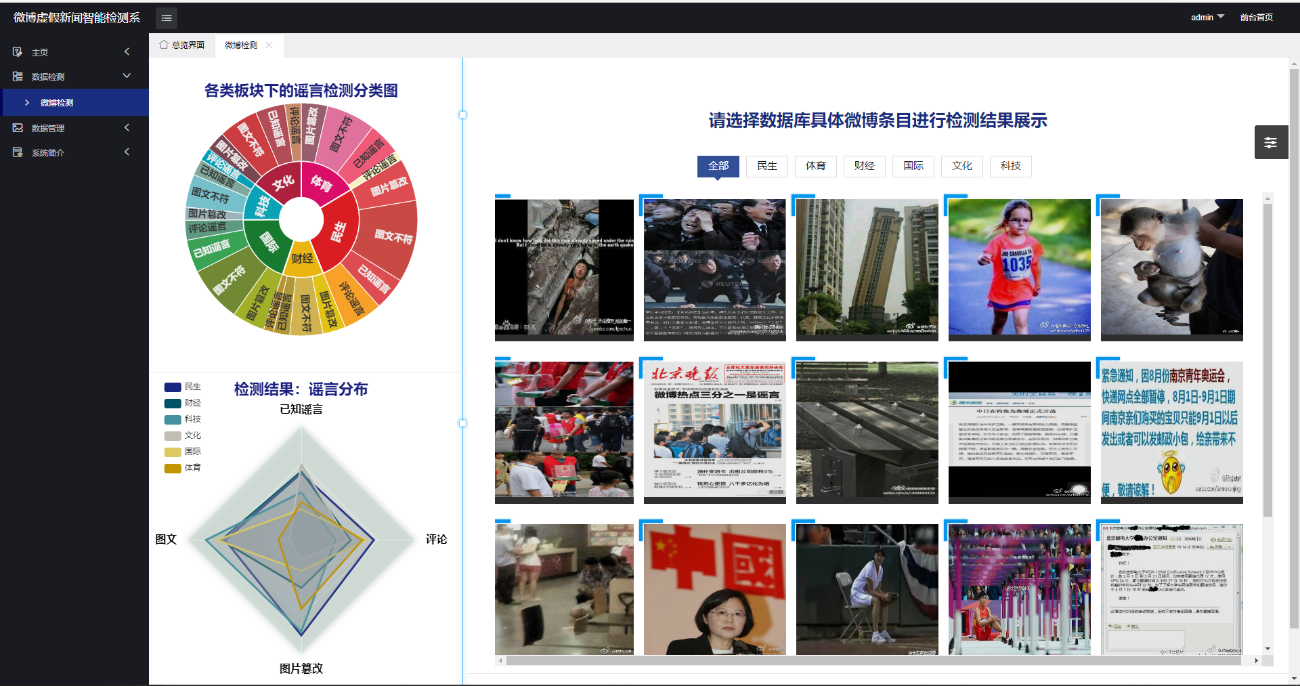
Task: Click the image gallery horizontal scrollbar
Action: click(x=873, y=660)
